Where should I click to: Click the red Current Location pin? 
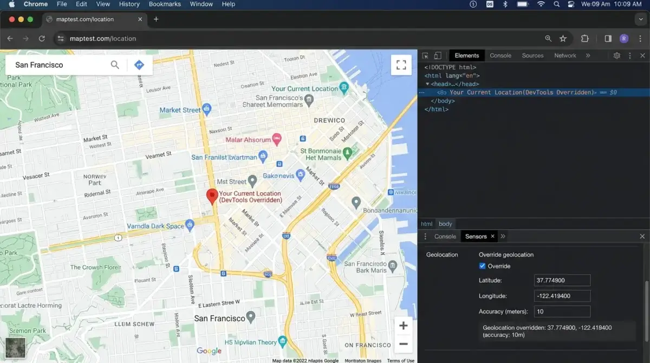click(x=212, y=197)
